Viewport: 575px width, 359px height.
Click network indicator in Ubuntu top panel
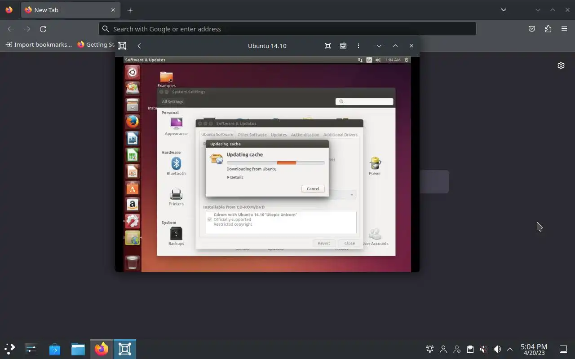pos(360,60)
